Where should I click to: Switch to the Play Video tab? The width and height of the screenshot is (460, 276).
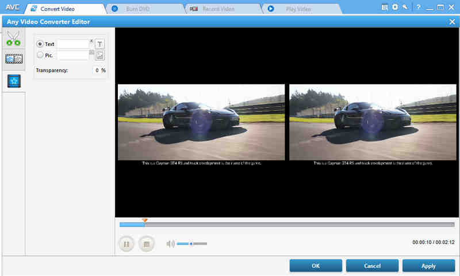(x=301, y=9)
